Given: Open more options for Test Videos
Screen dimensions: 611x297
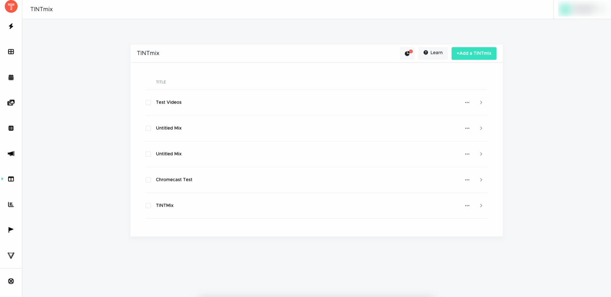Looking at the screenshot, I should [467, 102].
